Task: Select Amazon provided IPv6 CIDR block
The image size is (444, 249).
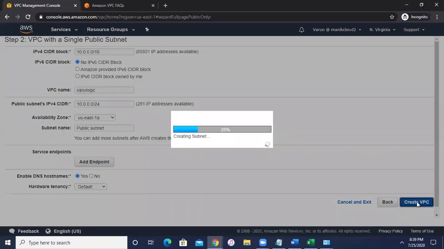Action: pos(77,69)
